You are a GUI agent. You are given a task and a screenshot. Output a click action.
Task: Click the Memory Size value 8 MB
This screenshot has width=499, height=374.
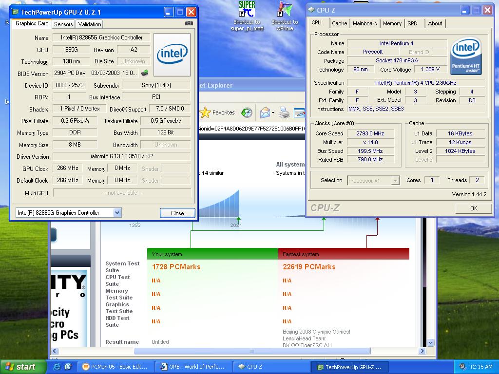pyautogui.click(x=75, y=145)
